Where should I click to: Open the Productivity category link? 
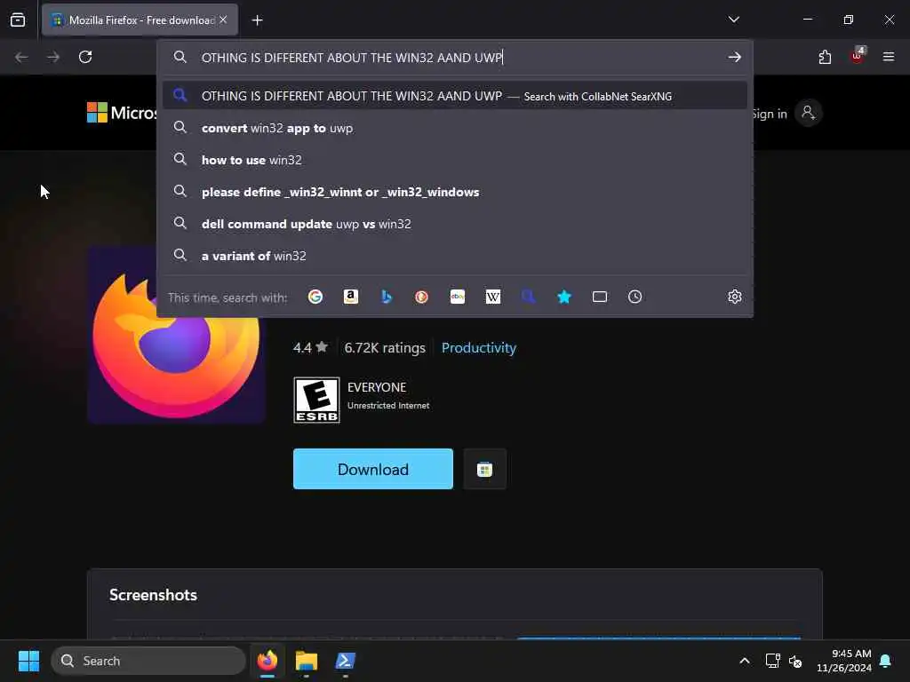pos(479,348)
